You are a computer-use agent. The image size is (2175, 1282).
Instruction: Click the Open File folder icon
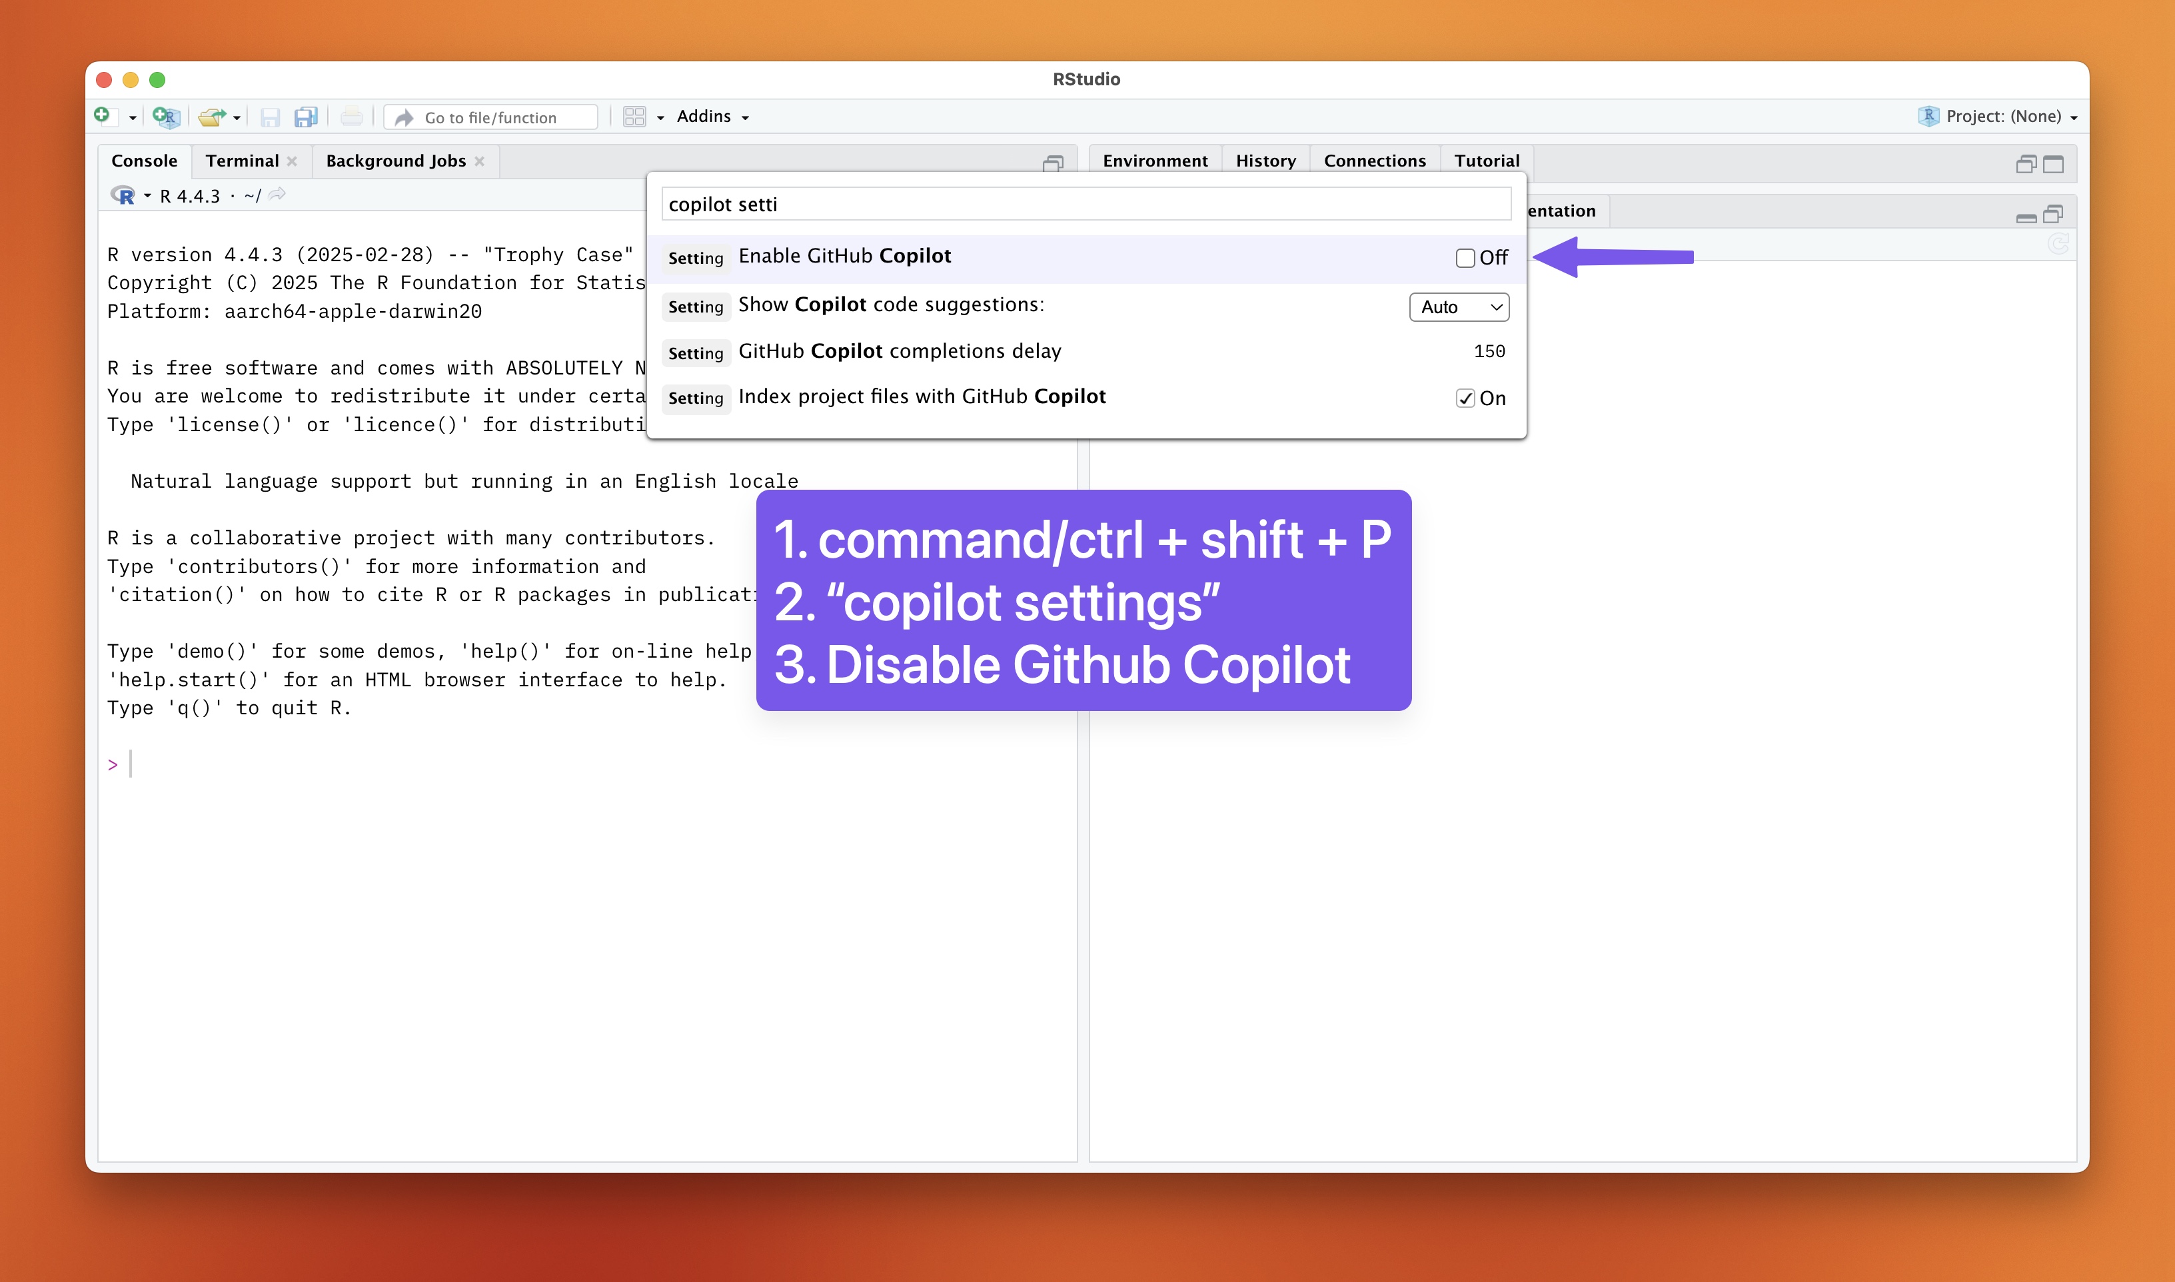click(211, 117)
